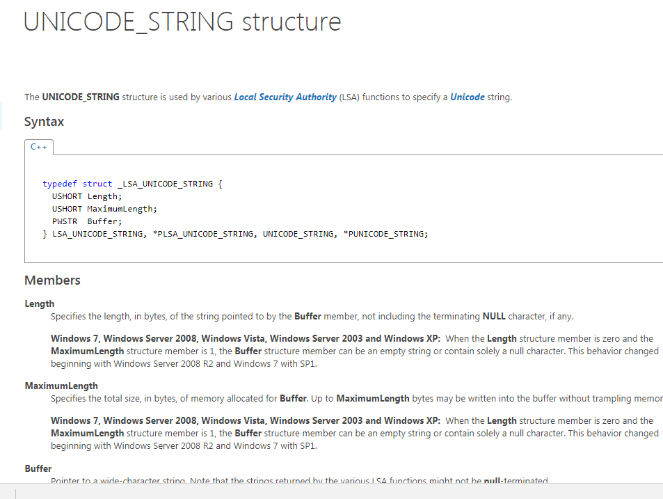Screen dimensions: 663x499
Task: Click the Syntax section heading
Action: pyautogui.click(x=44, y=122)
